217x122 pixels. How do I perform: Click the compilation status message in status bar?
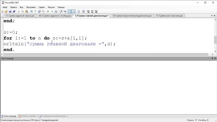tap(29, 120)
